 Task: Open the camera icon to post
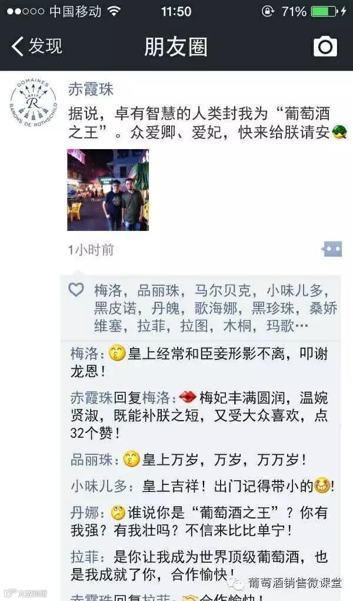pos(325,47)
